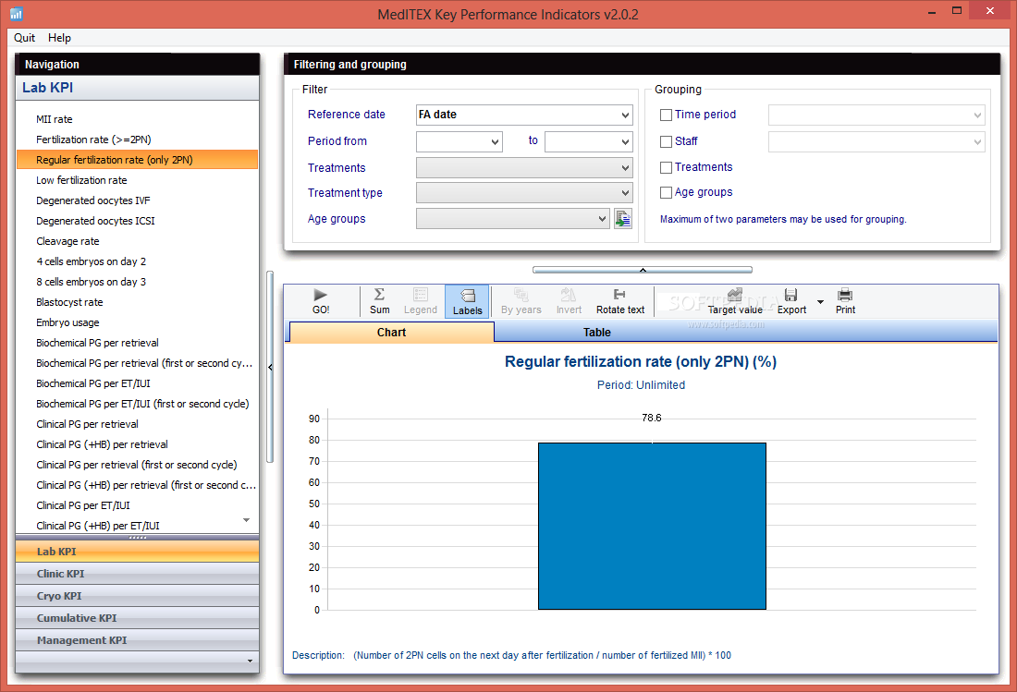The image size is (1017, 692).
Task: Select the Lab KPI navigation category
Action: (x=137, y=552)
